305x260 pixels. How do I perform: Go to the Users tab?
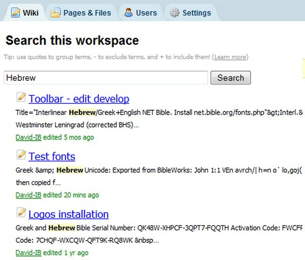tap(141, 13)
